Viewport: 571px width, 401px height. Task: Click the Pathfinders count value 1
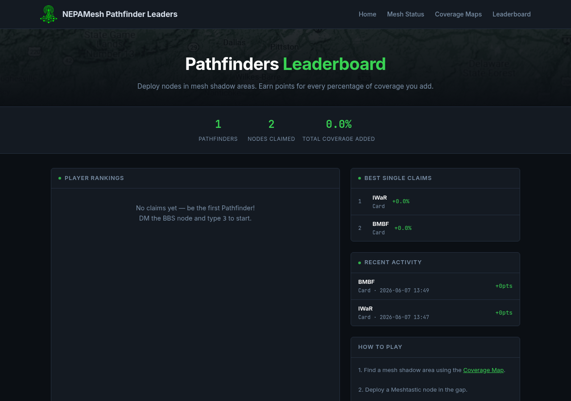[218, 124]
